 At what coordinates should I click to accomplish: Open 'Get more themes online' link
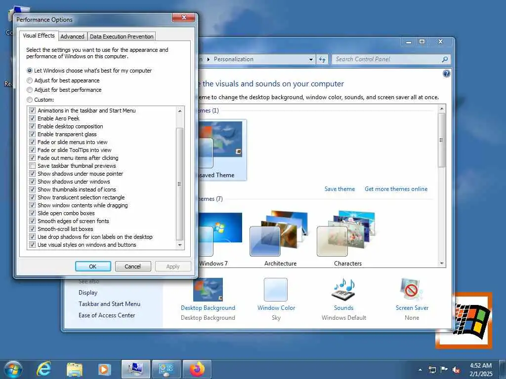(x=396, y=189)
